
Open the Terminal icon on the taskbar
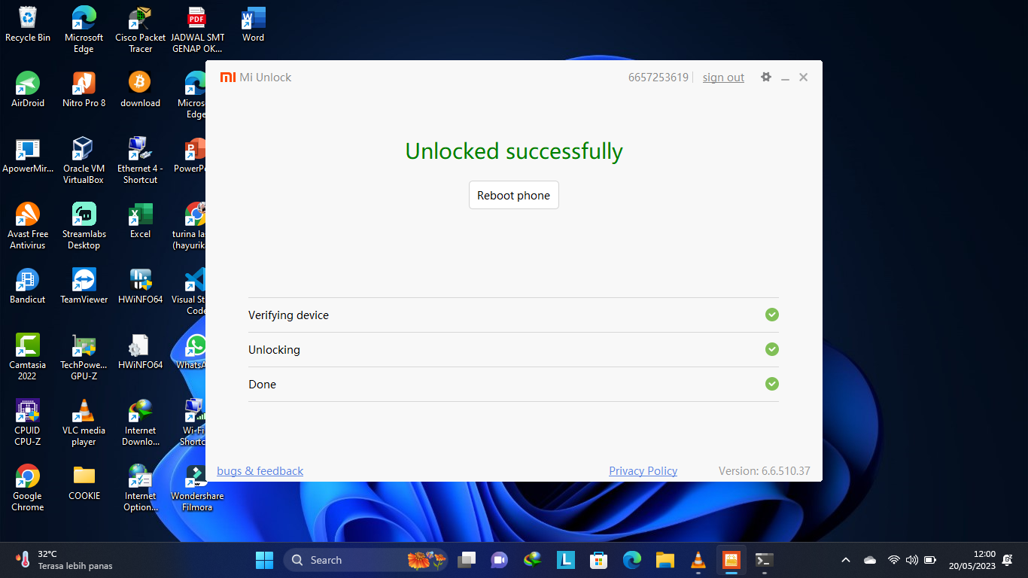point(764,560)
